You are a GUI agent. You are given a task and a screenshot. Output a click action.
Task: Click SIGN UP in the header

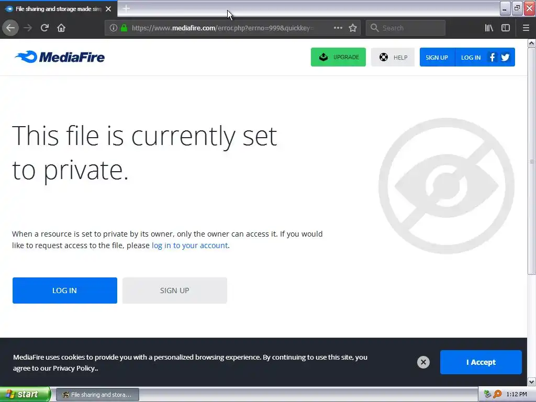click(437, 57)
